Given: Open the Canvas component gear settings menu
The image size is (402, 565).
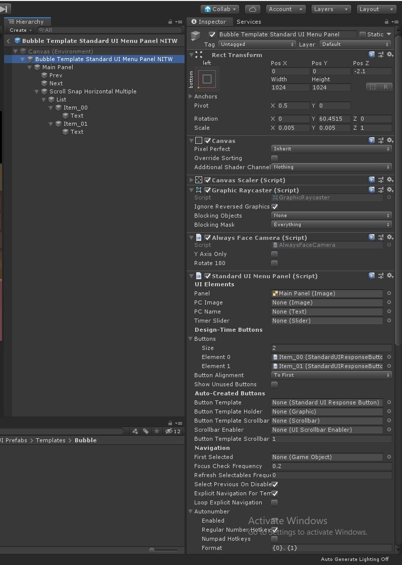Looking at the screenshot, I should (x=390, y=140).
